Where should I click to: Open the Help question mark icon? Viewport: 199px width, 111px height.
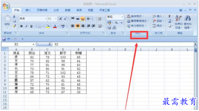pyautogui.click(x=181, y=10)
